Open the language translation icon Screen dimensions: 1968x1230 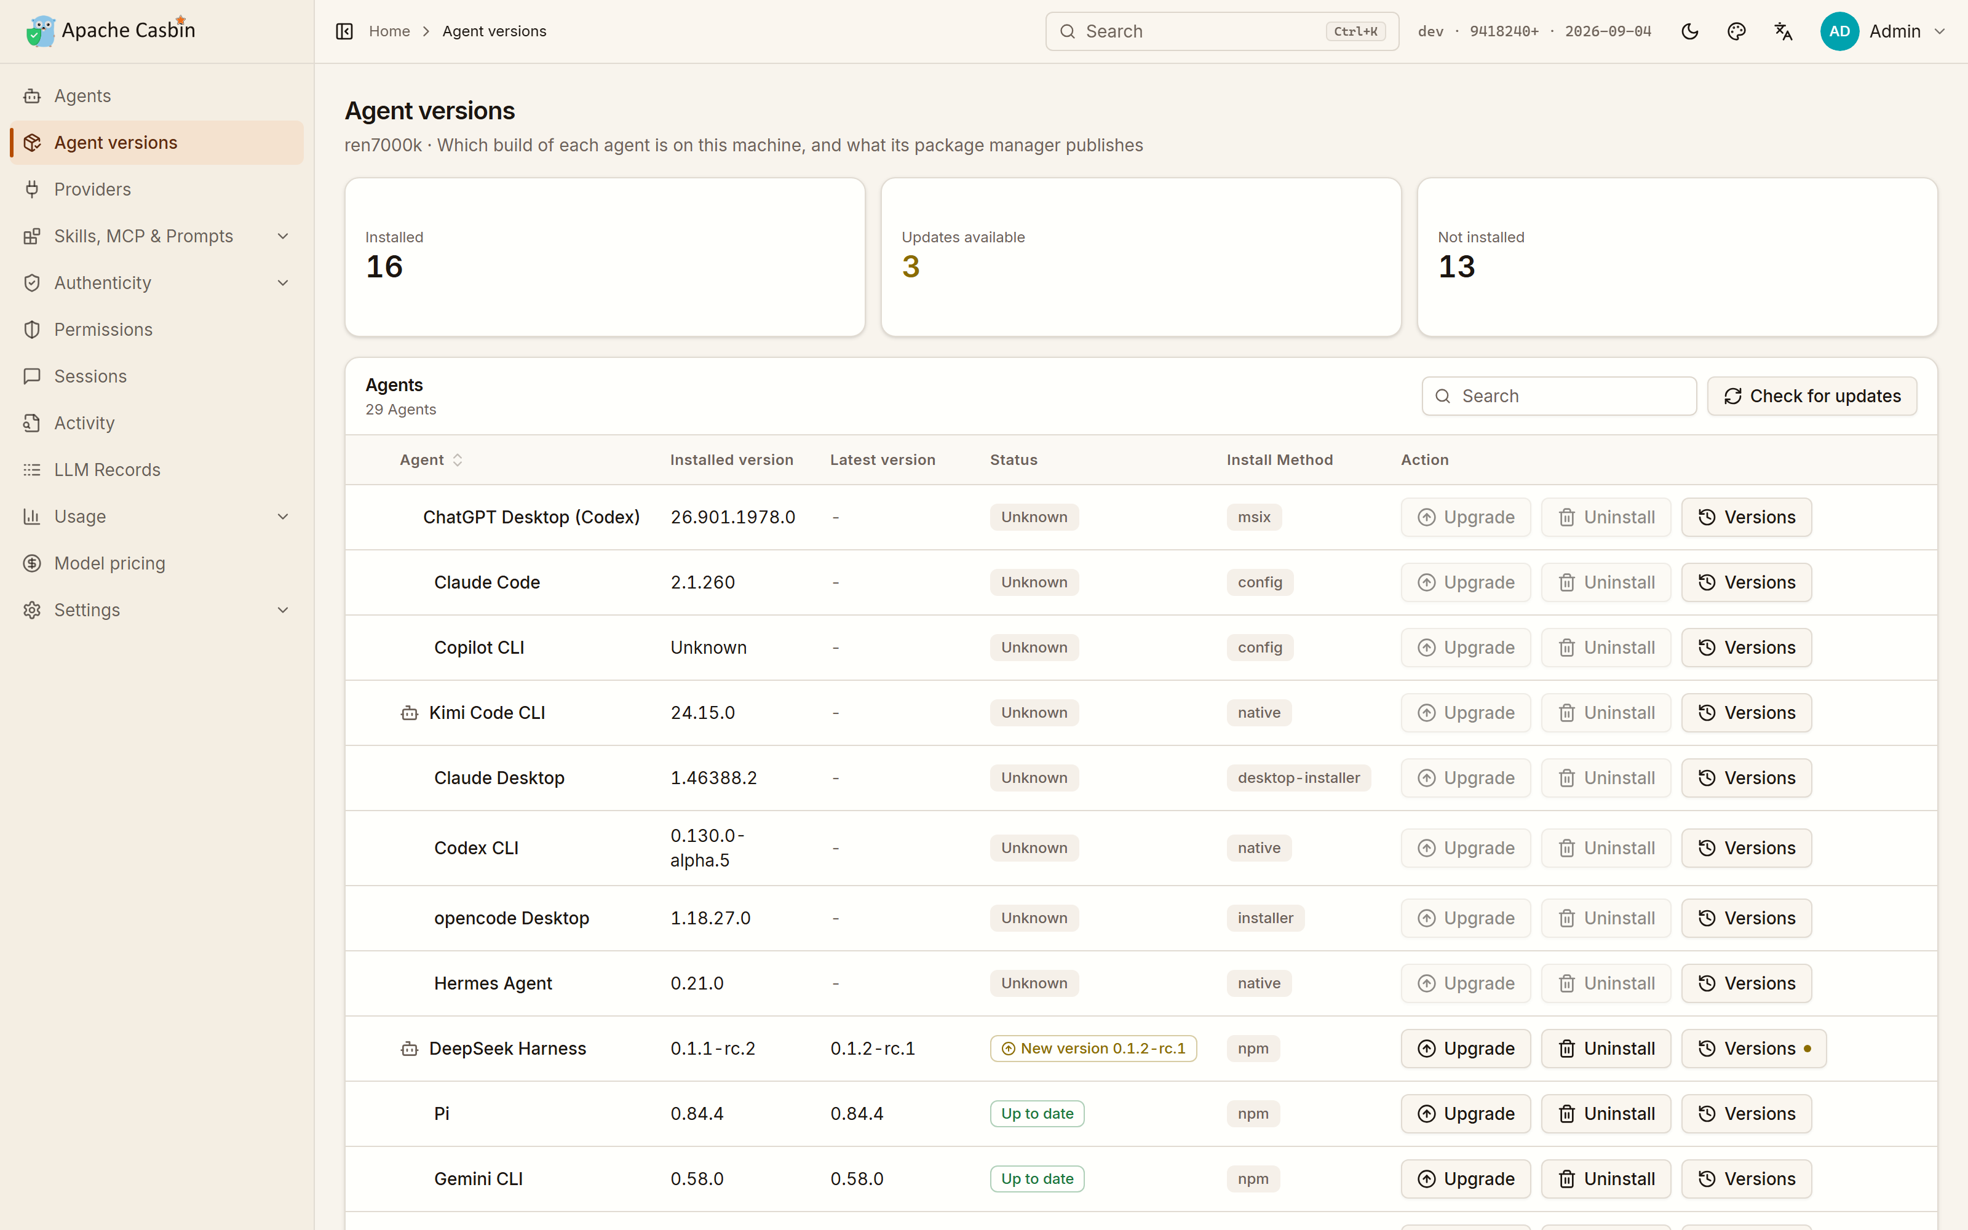[1783, 31]
